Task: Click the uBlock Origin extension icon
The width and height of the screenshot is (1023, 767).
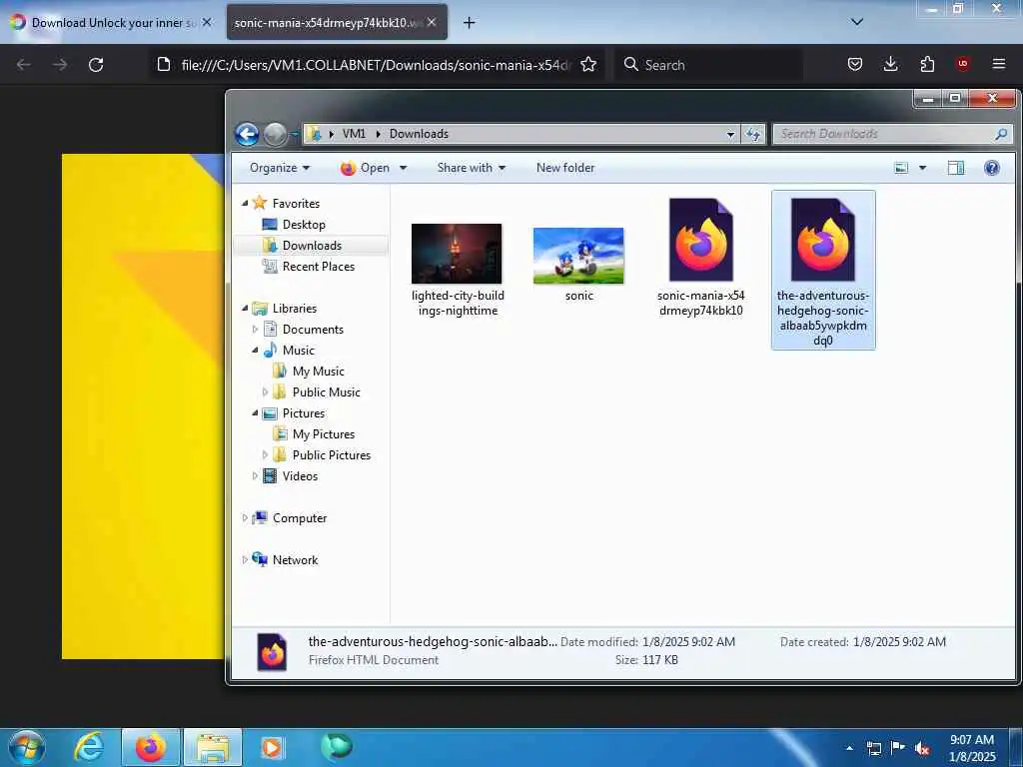Action: click(x=962, y=64)
